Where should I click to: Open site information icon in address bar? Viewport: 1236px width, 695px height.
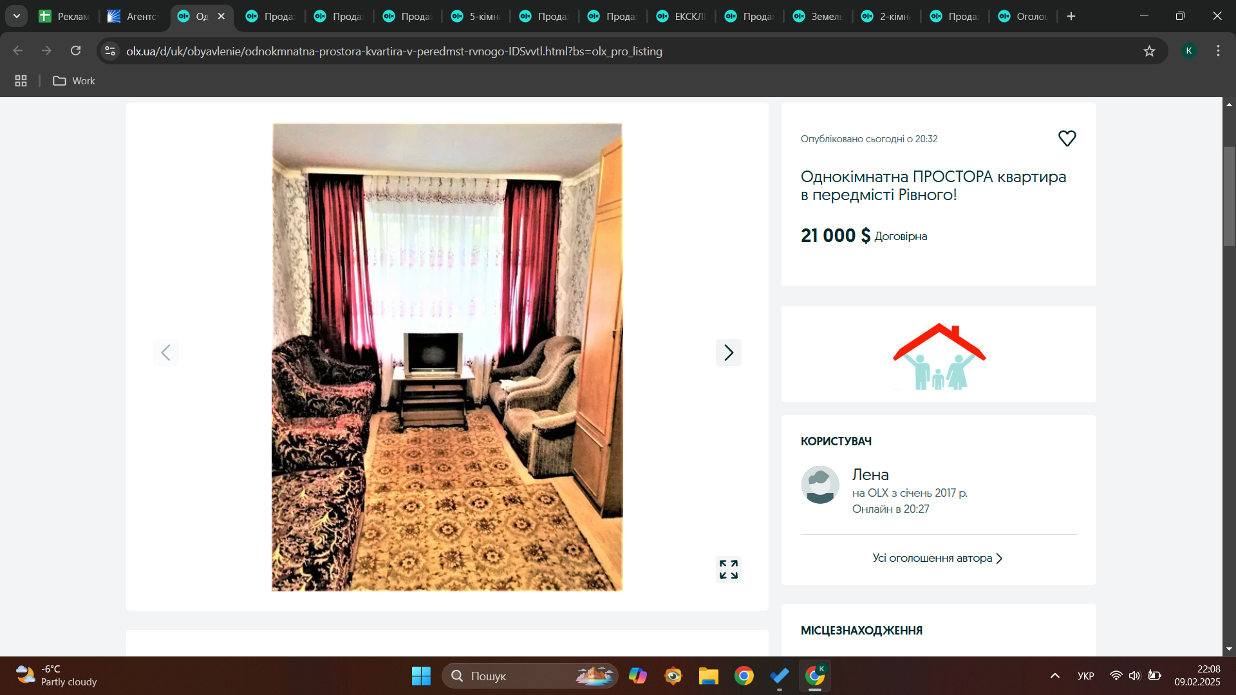click(x=110, y=51)
